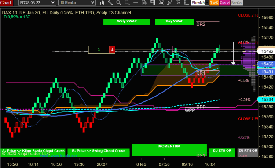Click the 15:26 time axis label
Screen dimensions: 275x168
click(12, 164)
